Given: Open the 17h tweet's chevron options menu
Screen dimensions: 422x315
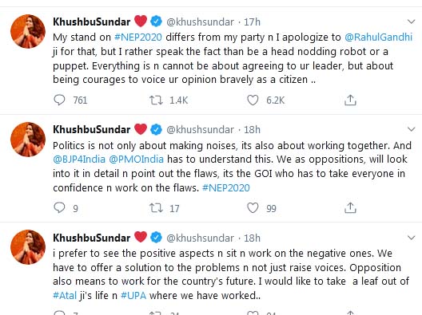Looking at the screenshot, I should 412,22.
